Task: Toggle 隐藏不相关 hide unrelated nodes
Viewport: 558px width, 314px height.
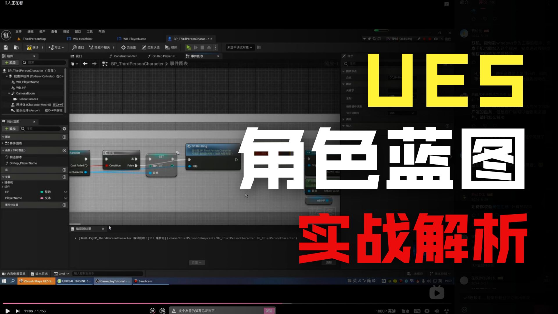Action: click(99, 47)
